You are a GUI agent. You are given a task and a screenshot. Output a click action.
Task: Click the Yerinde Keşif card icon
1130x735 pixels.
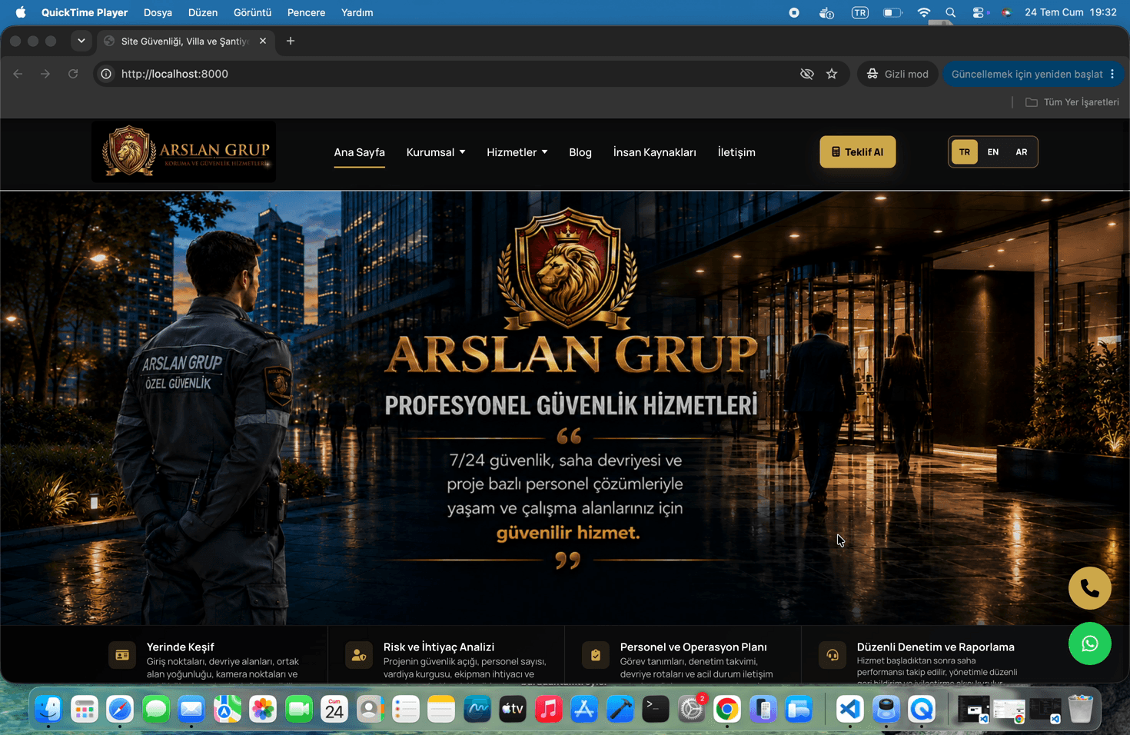click(x=122, y=655)
